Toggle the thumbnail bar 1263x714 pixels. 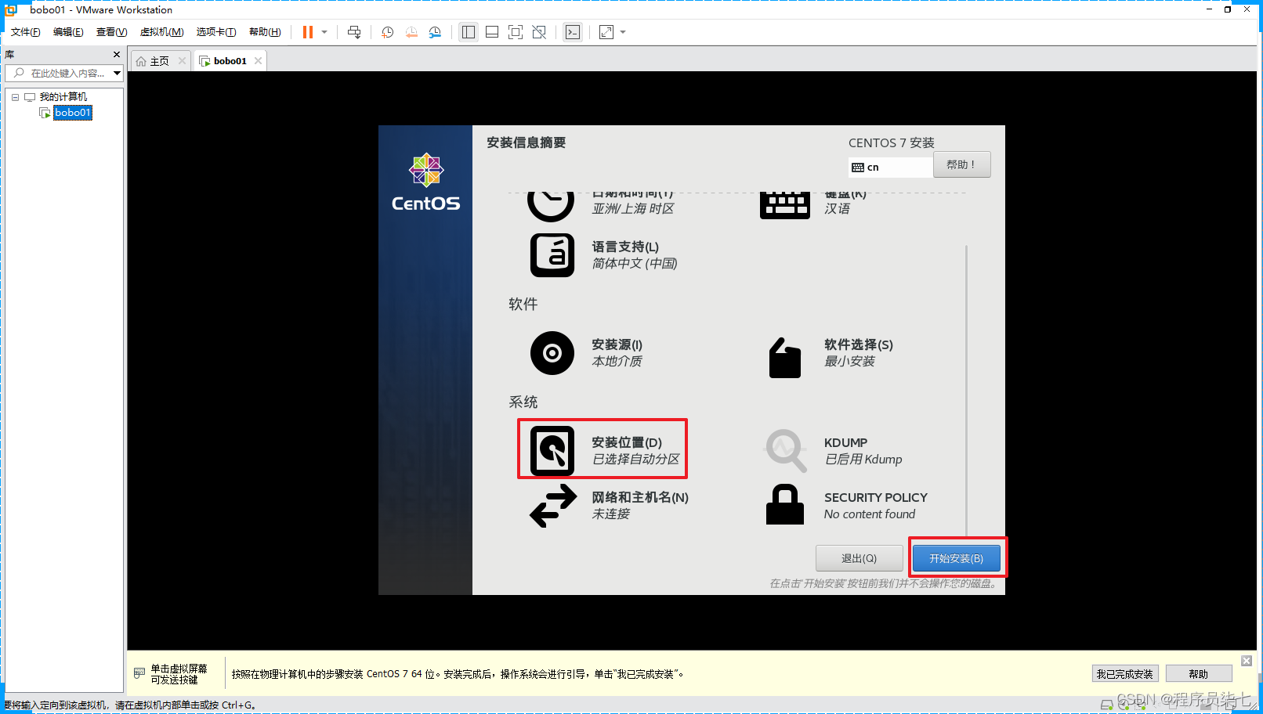(491, 32)
